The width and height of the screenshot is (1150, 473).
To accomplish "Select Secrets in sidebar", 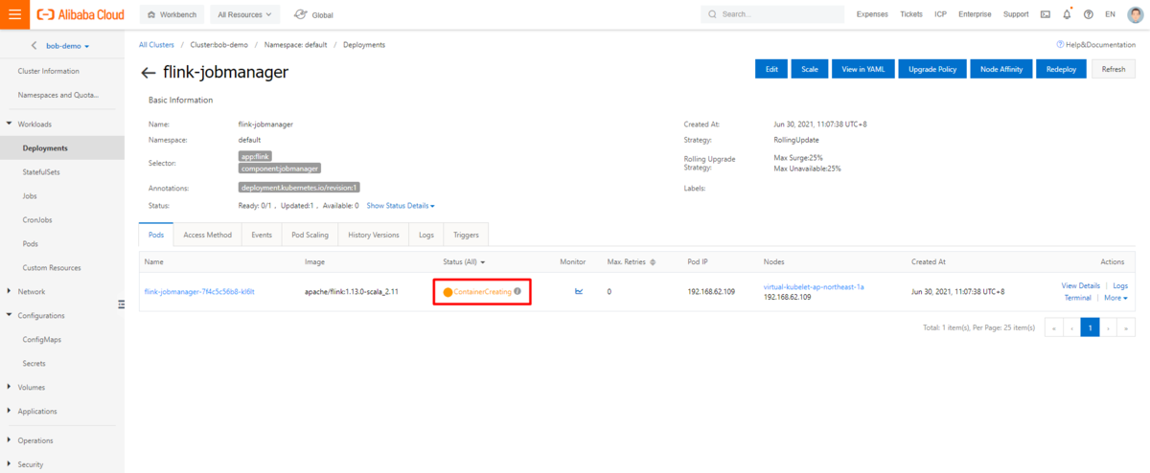I will pos(34,364).
